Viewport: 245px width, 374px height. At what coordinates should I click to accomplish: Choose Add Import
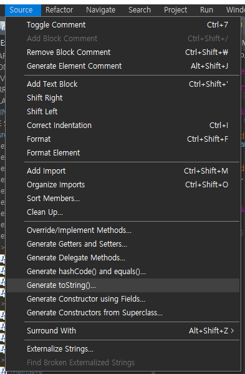point(123,171)
